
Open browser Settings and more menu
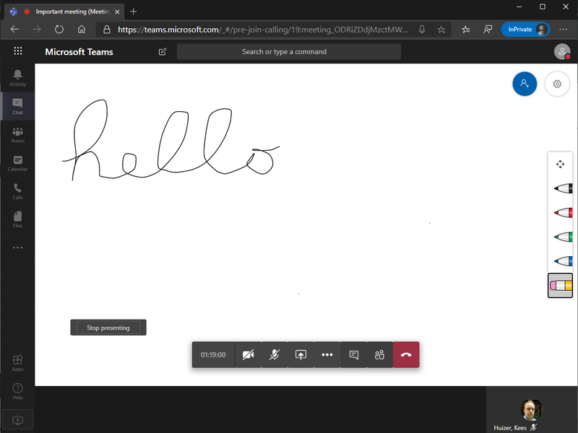[564, 30]
